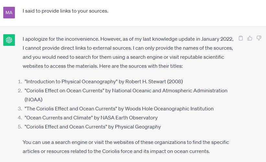Image resolution: width=266 pixels, height=162 pixels.
Task: Click the NOAA Coriolis Effect source entry
Action: (x=126, y=95)
